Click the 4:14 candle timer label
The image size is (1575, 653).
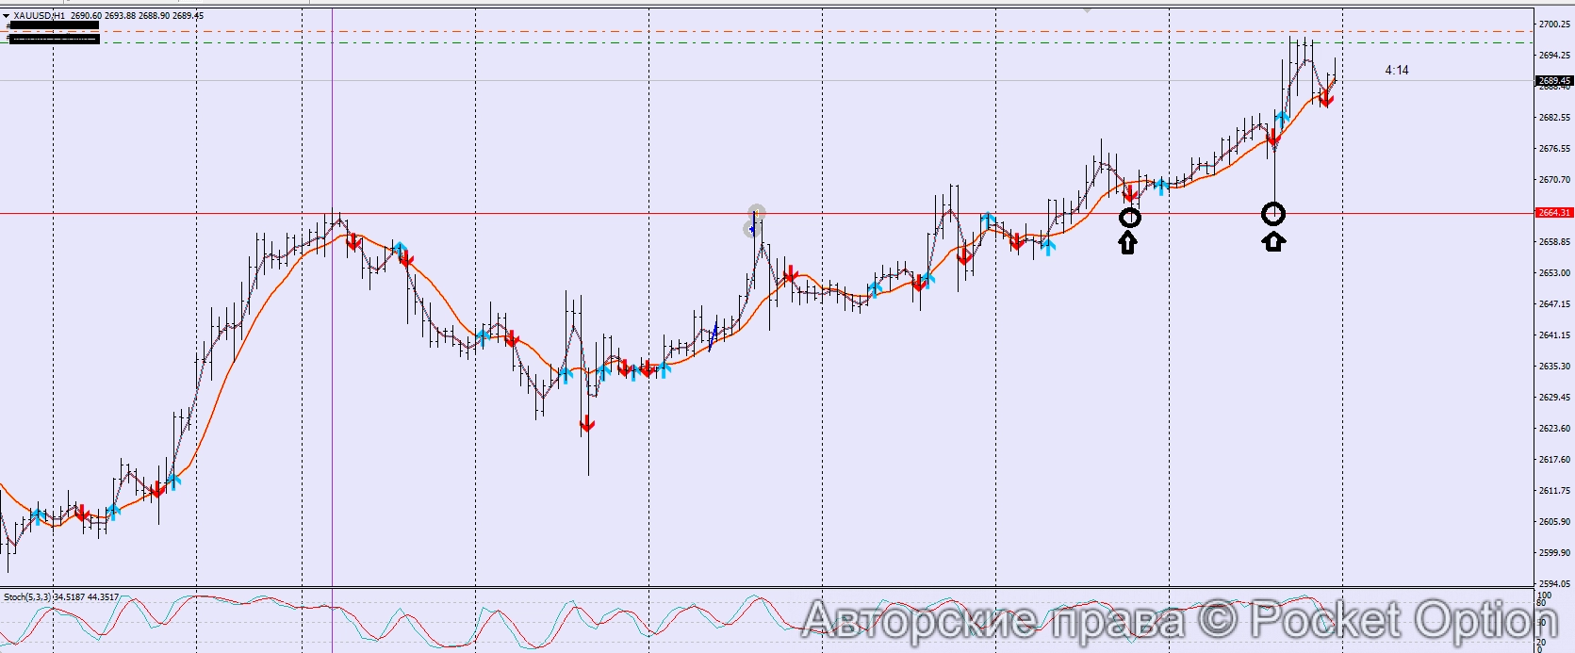pyautogui.click(x=1397, y=71)
